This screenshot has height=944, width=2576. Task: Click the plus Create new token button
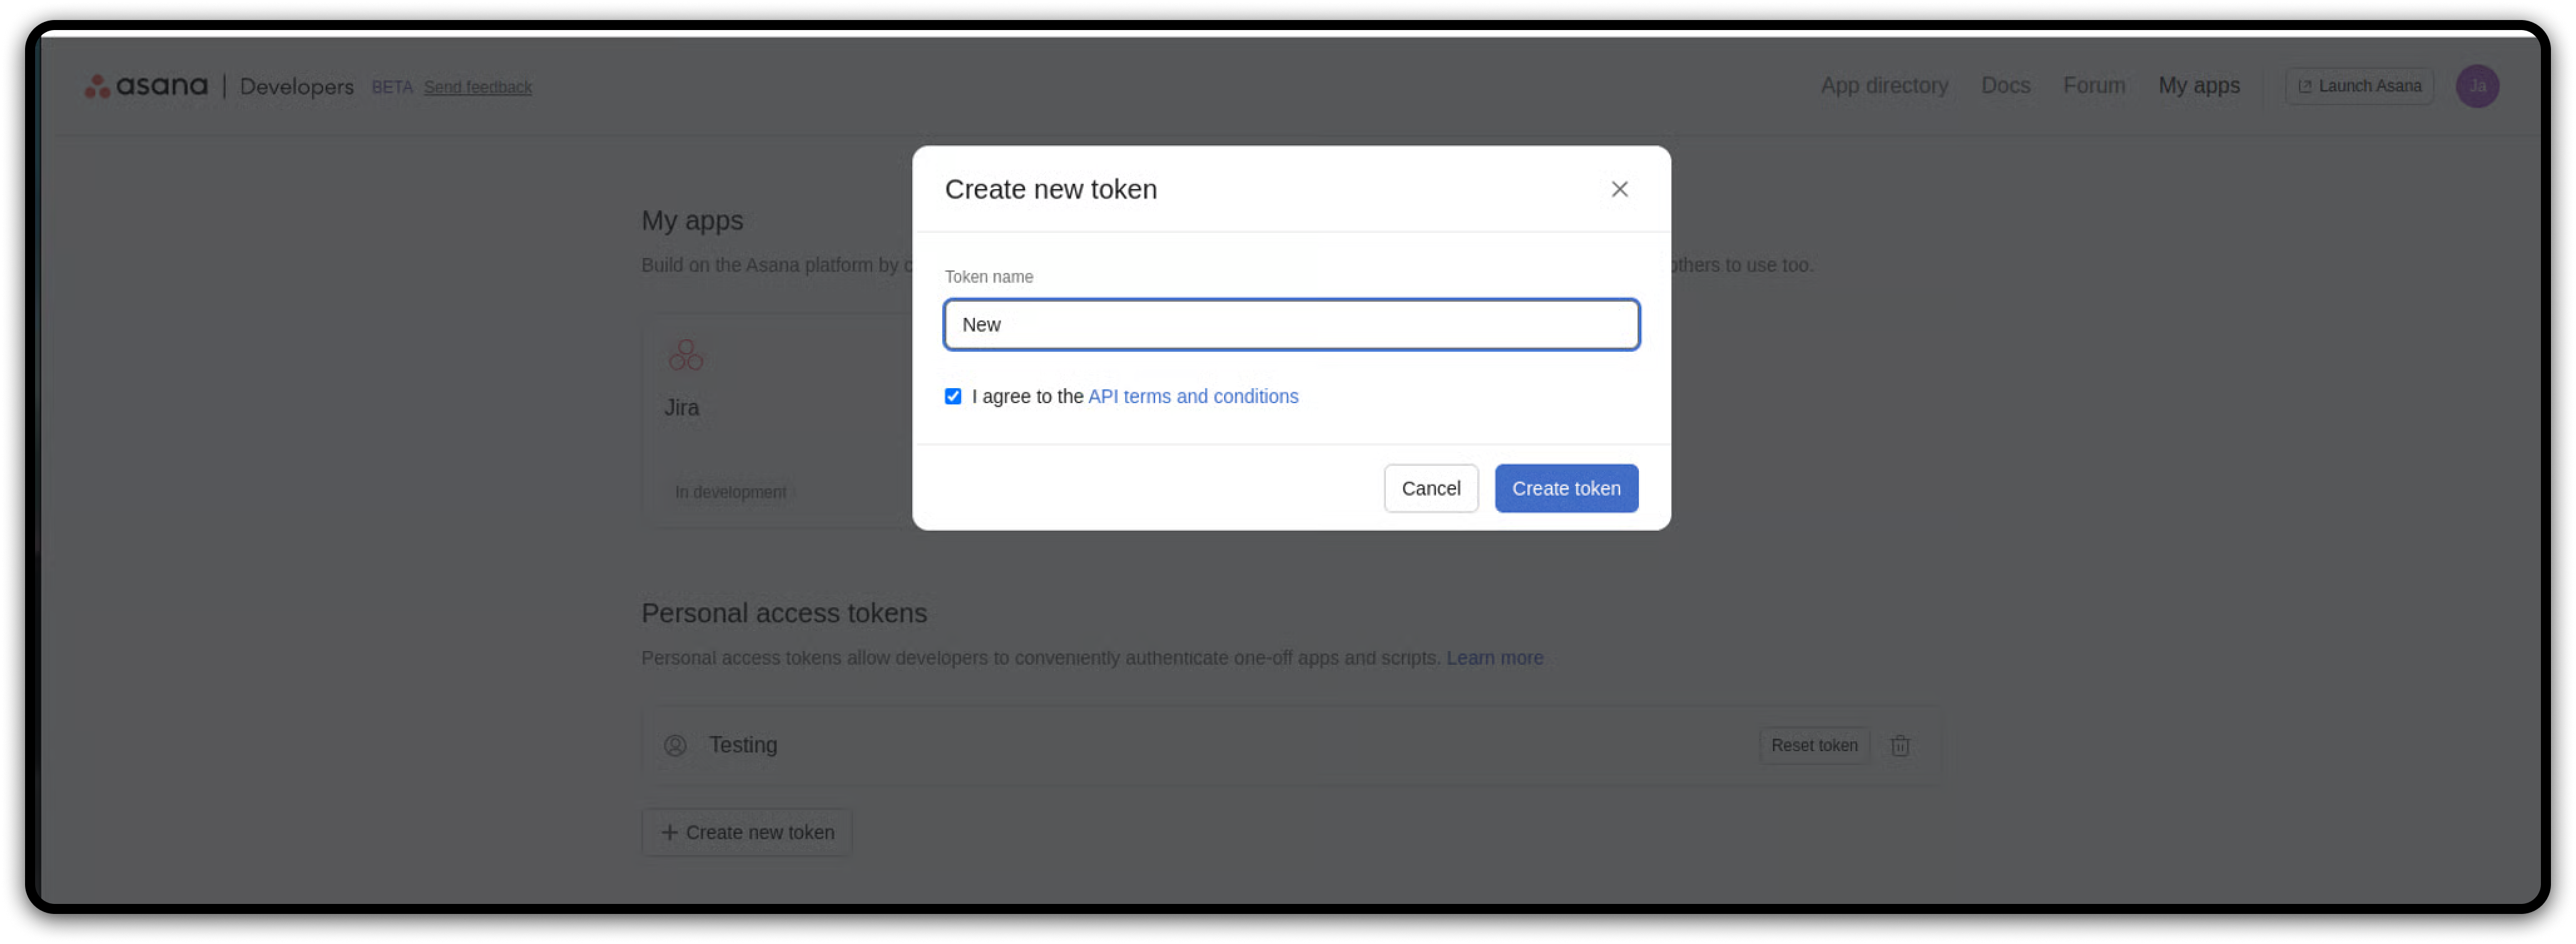click(x=746, y=832)
